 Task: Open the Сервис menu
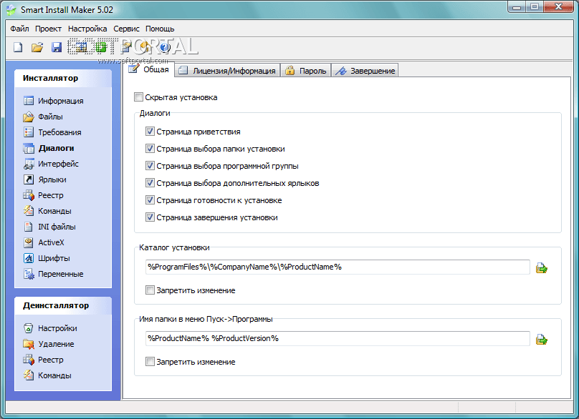(x=126, y=29)
